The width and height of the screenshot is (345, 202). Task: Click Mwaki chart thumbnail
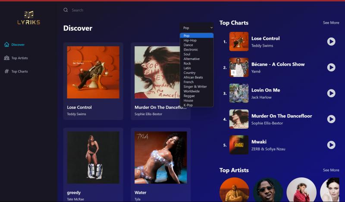point(239,145)
